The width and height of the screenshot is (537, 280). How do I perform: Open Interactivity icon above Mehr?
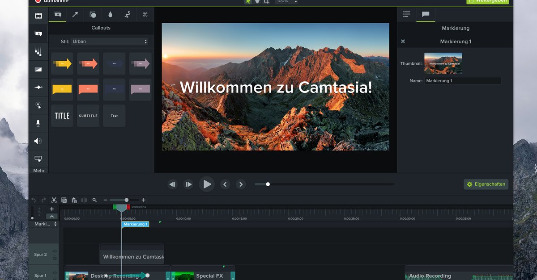click(x=38, y=159)
